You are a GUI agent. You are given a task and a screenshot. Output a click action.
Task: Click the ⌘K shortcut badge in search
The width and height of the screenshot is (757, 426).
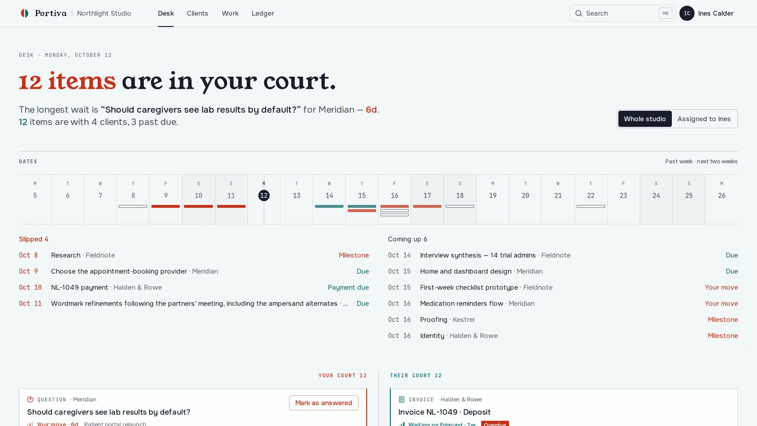[x=666, y=13]
